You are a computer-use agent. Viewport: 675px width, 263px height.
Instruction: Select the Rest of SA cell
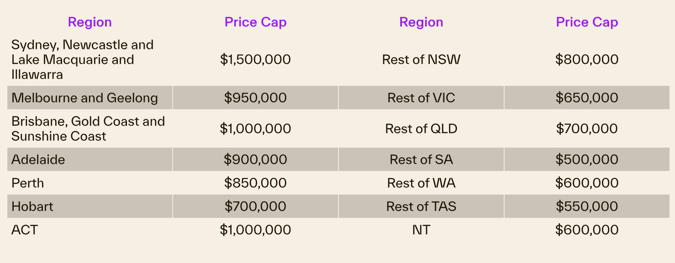click(421, 159)
